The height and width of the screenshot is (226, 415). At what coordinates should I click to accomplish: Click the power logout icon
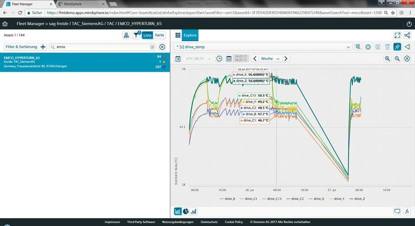(409, 24)
